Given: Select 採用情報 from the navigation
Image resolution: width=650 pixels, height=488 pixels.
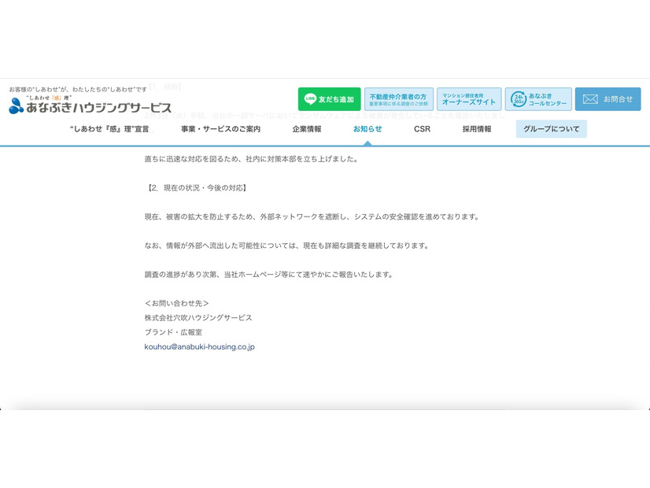Looking at the screenshot, I should [475, 128].
